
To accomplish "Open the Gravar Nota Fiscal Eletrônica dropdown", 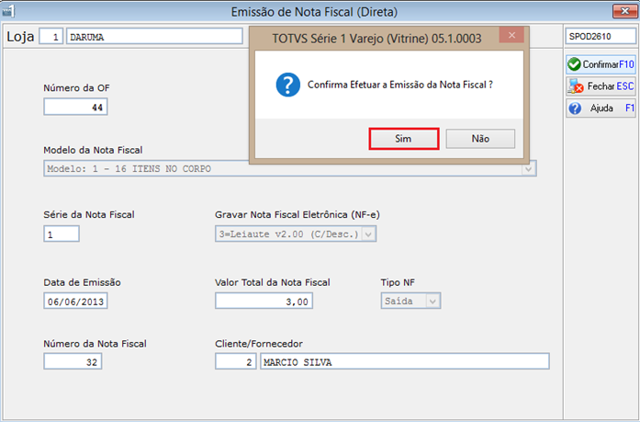I will pos(368,234).
